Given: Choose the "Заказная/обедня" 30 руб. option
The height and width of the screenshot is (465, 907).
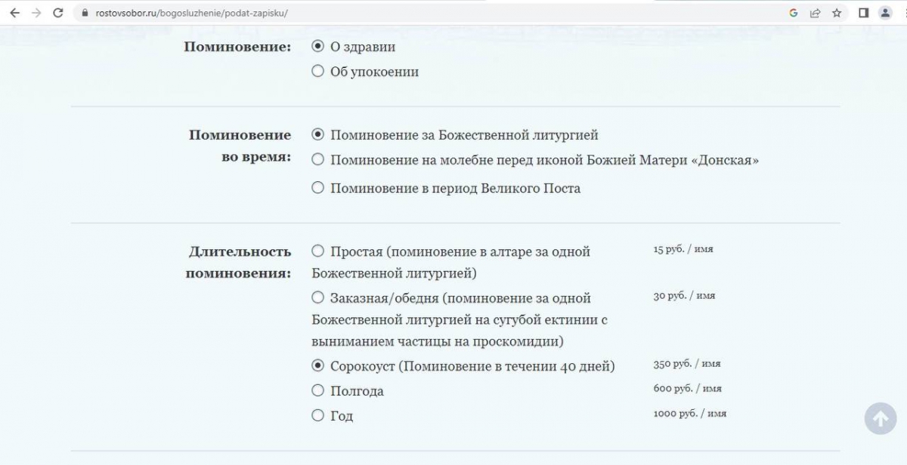Looking at the screenshot, I should tap(318, 297).
